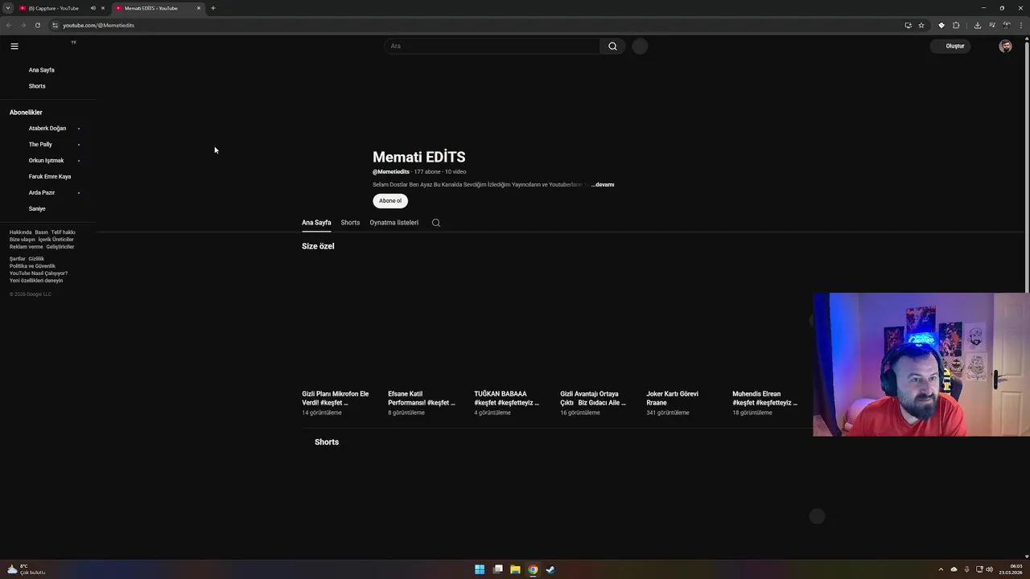Open Chrome downloads icon
This screenshot has height=579, width=1030.
click(978, 25)
